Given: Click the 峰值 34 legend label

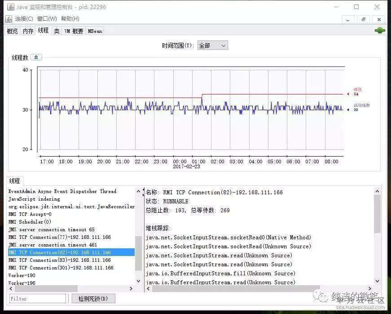Looking at the screenshot, I should [x=357, y=92].
